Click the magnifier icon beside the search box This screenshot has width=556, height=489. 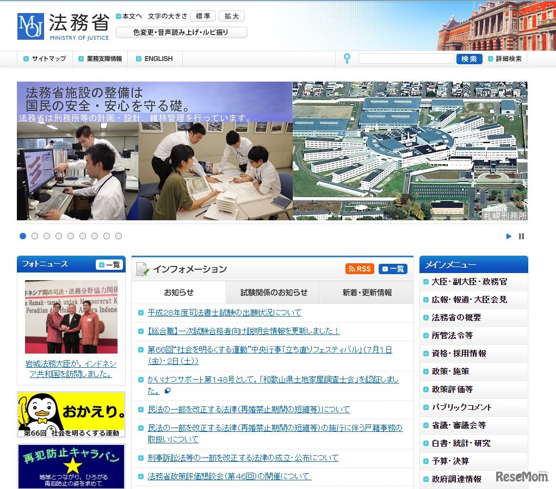click(x=347, y=58)
